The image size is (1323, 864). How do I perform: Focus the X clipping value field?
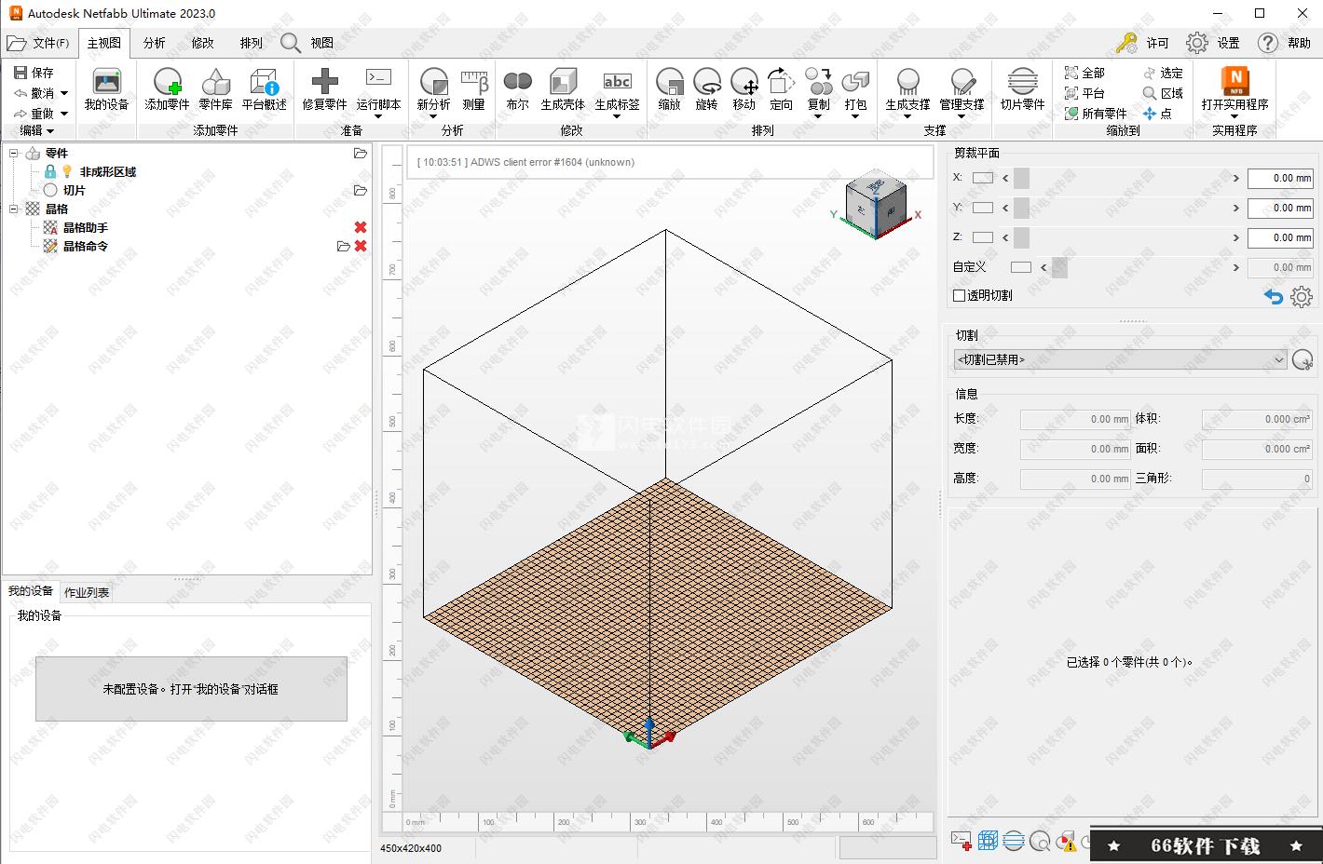(x=1280, y=178)
